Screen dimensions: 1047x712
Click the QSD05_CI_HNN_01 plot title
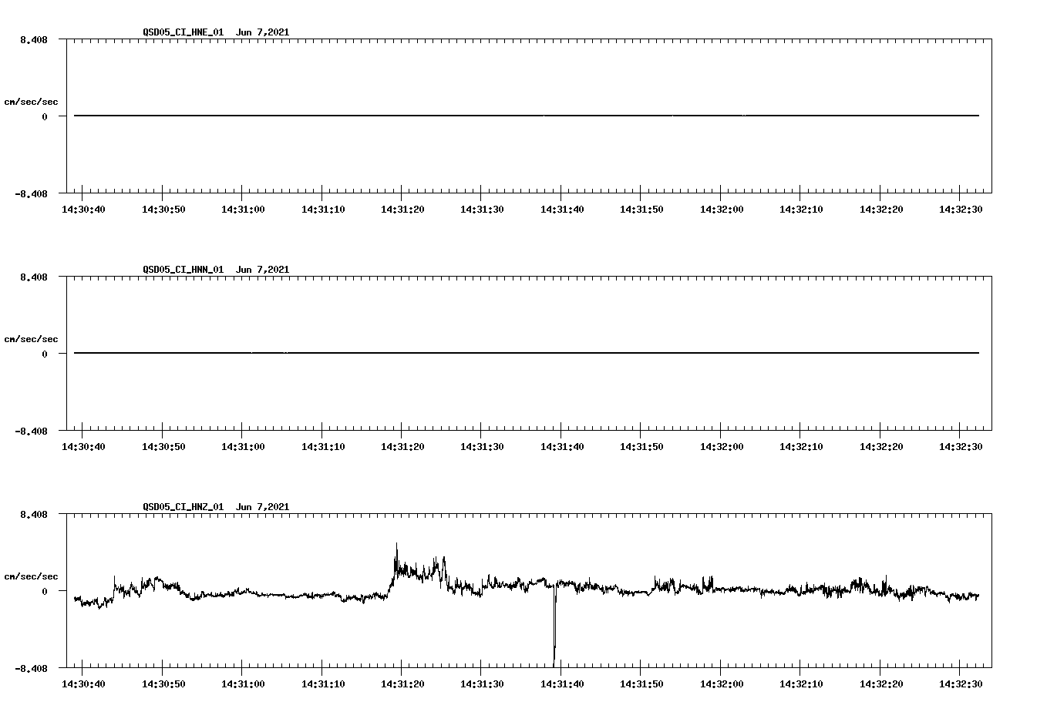(x=183, y=270)
